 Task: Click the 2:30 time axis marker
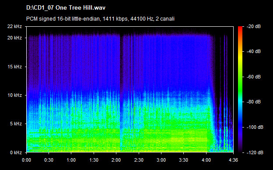139,160
